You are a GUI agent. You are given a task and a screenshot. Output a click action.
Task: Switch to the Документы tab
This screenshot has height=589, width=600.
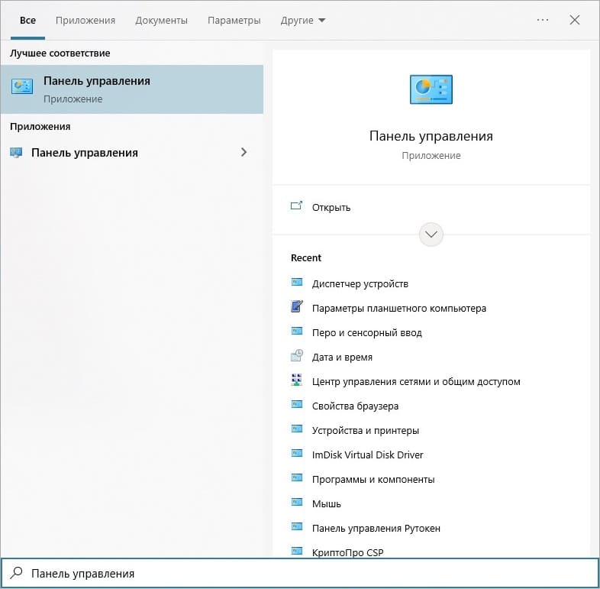[x=161, y=21]
